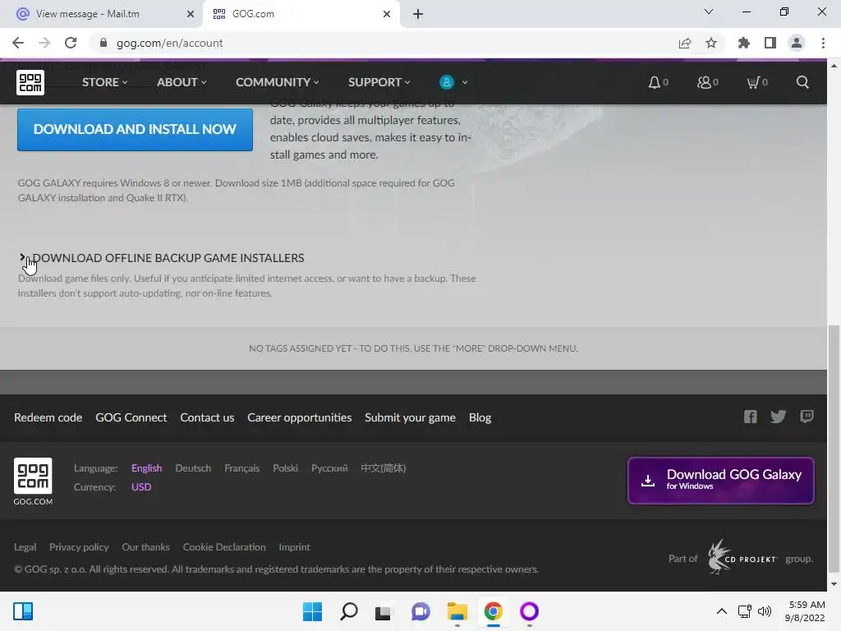The image size is (841, 631).
Task: Show hidden system tray icons
Action: click(722, 611)
